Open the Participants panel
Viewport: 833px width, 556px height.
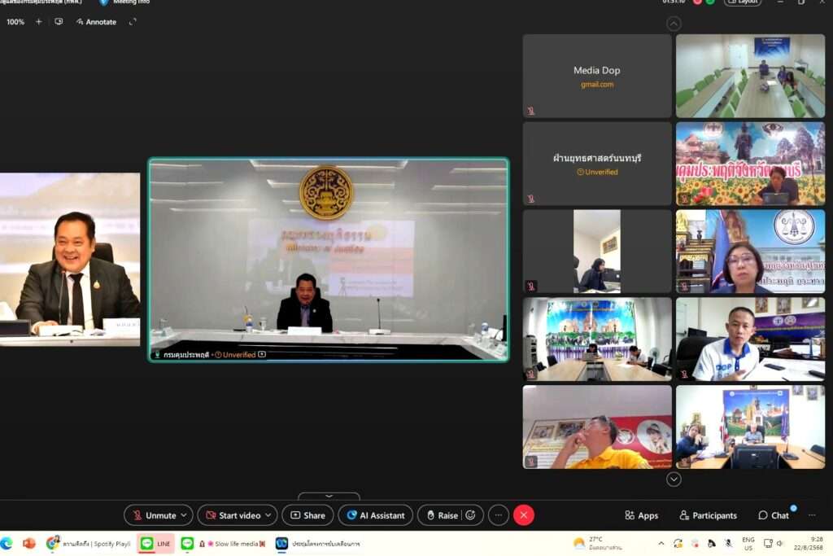click(x=708, y=515)
